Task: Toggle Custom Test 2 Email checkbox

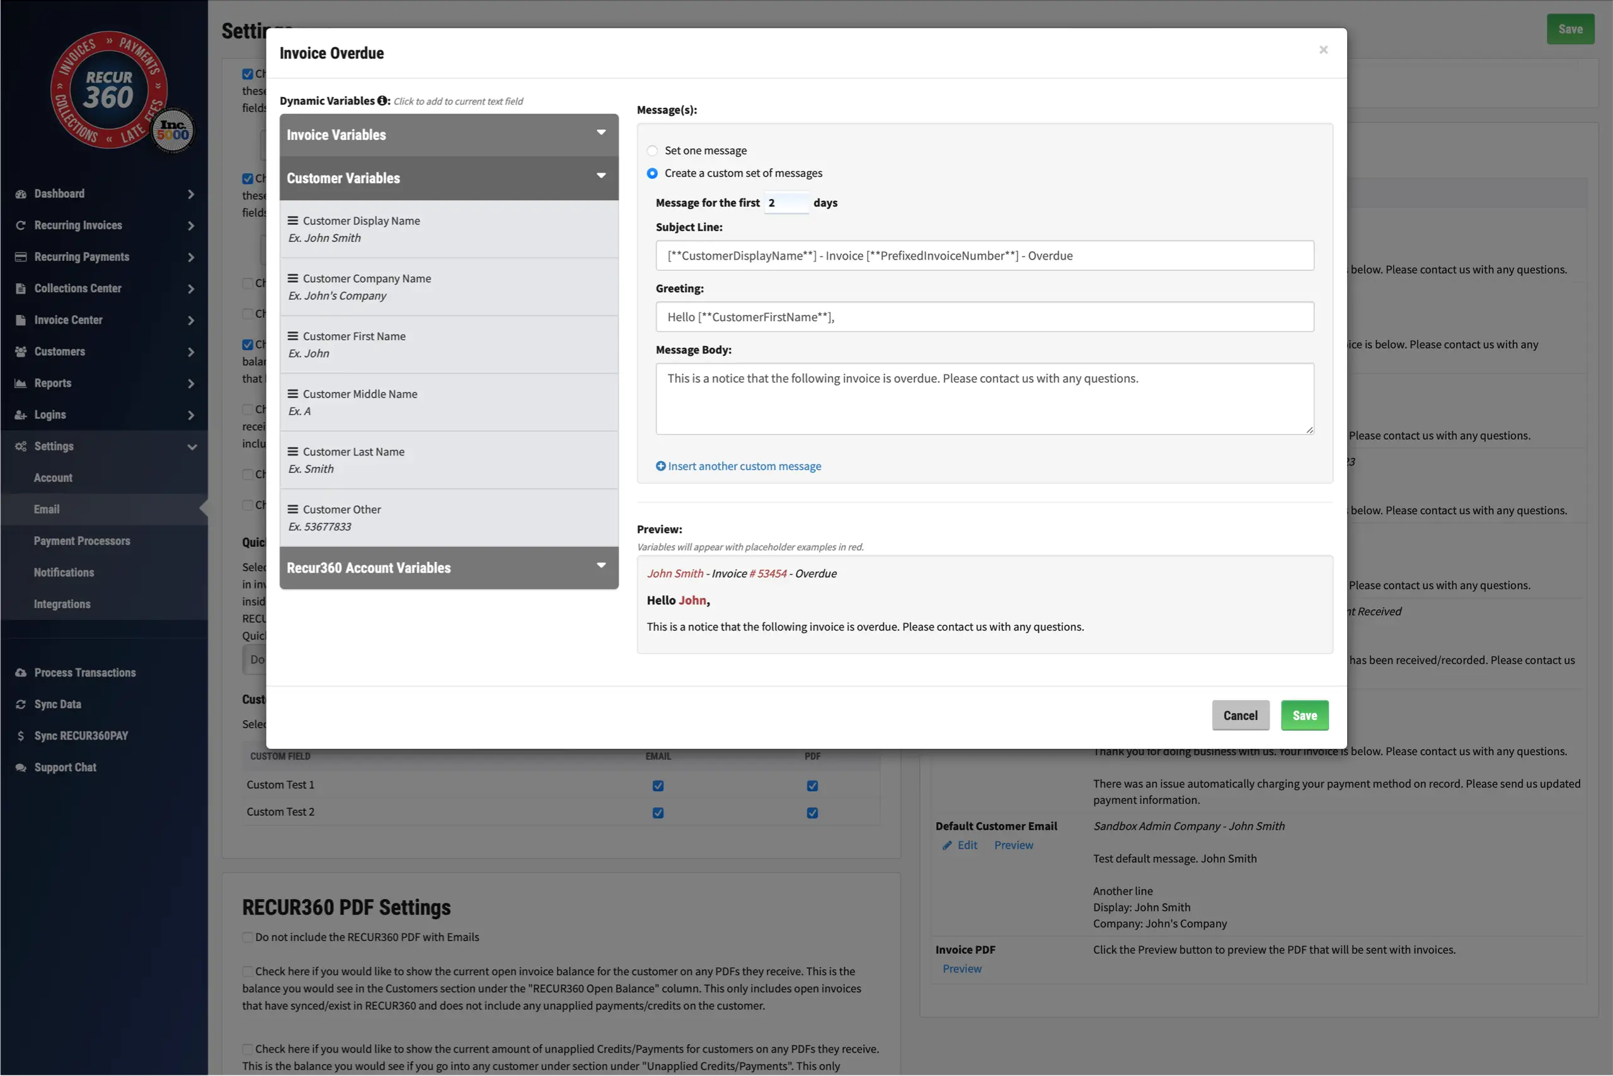Action: click(x=658, y=813)
